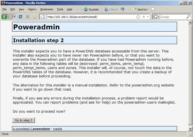Screen dimensions: 193x137
Task: Start the search with the magnifier icon
Action: (x=188, y=17)
